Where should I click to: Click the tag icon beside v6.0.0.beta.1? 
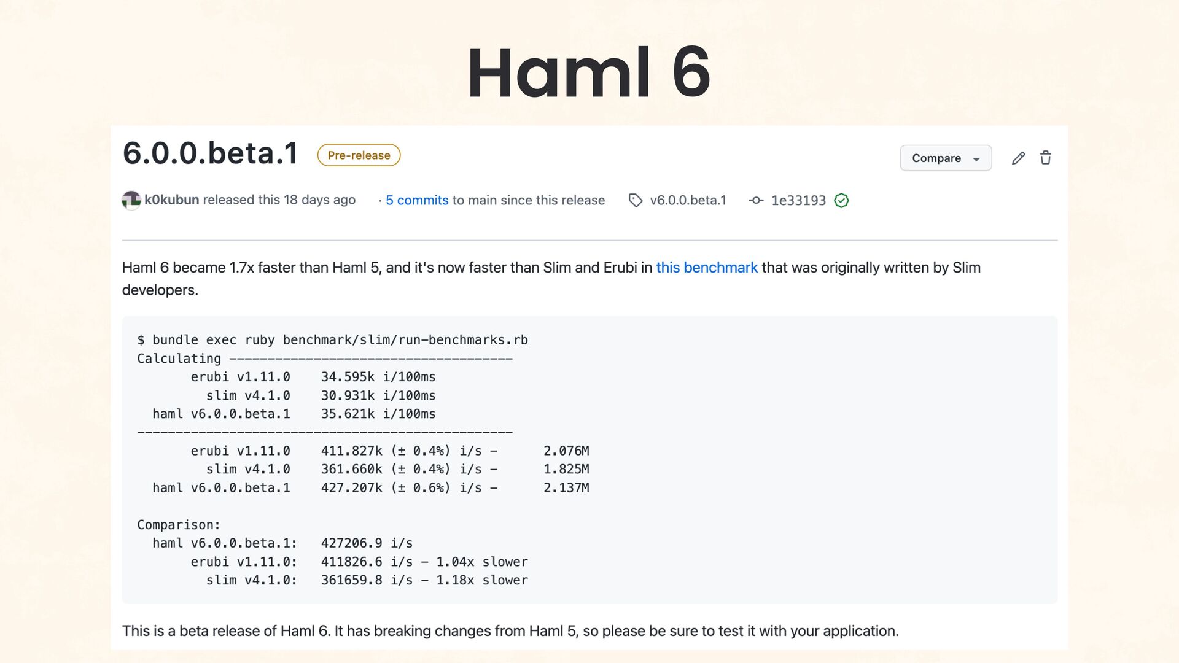pos(636,201)
